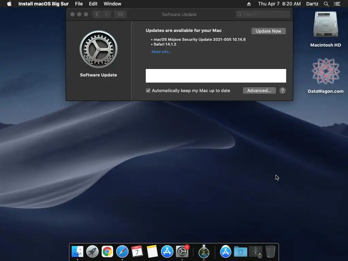Click the Apple menu logo

pyautogui.click(x=9, y=4)
